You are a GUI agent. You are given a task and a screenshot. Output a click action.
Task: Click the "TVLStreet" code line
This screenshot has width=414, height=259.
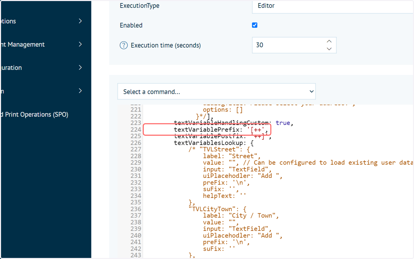(219, 149)
